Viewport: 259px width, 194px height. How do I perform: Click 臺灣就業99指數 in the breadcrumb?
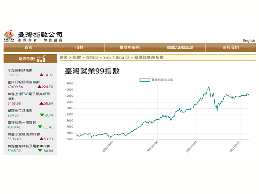point(149,58)
